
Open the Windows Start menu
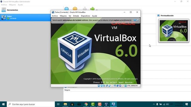[3, 104]
